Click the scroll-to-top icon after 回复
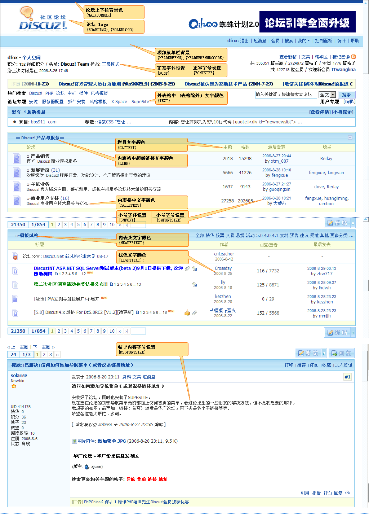The height and width of the screenshot is (517, 369). tap(347, 493)
